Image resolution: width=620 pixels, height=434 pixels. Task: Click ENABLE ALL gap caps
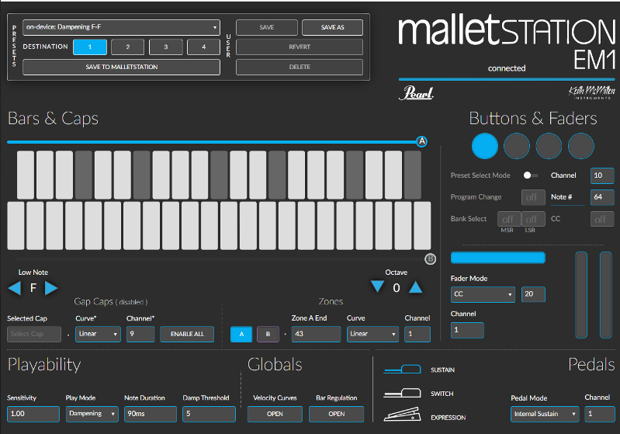[x=187, y=334]
